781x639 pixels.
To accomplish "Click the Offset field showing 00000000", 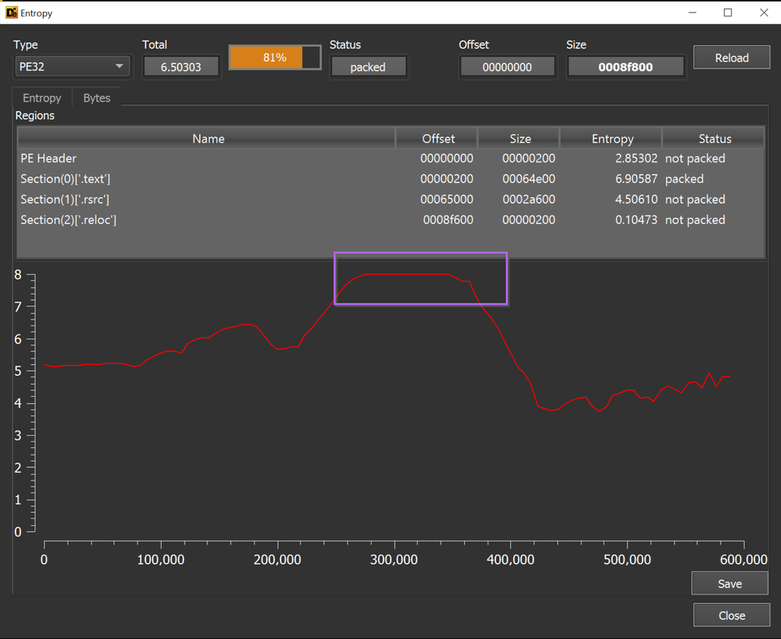I will pyautogui.click(x=507, y=67).
